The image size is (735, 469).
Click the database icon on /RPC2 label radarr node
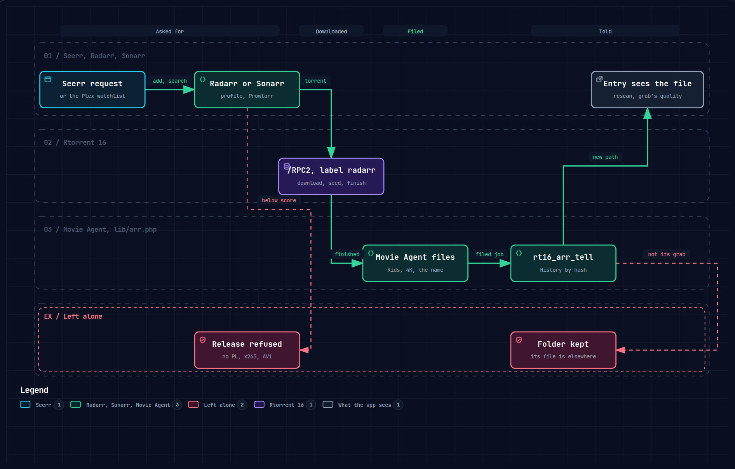[287, 166]
